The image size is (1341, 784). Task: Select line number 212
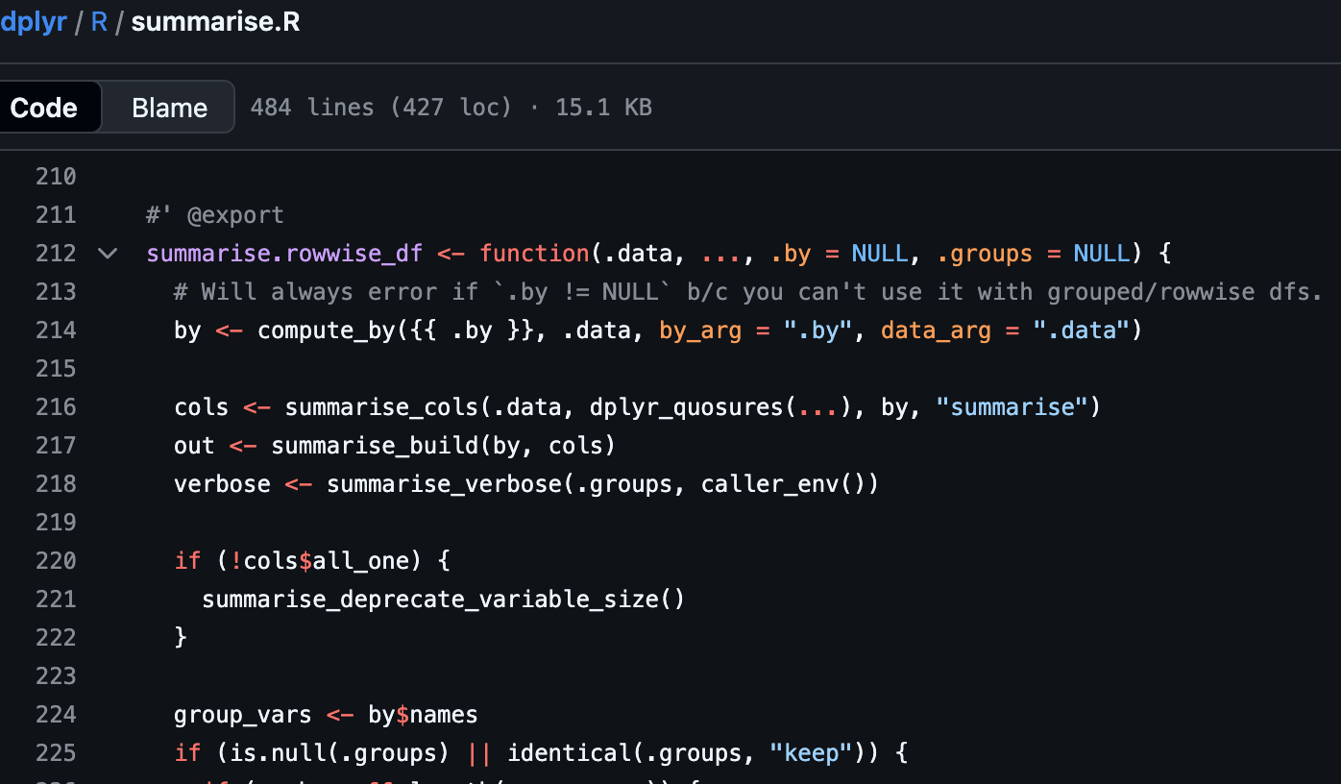click(x=56, y=254)
